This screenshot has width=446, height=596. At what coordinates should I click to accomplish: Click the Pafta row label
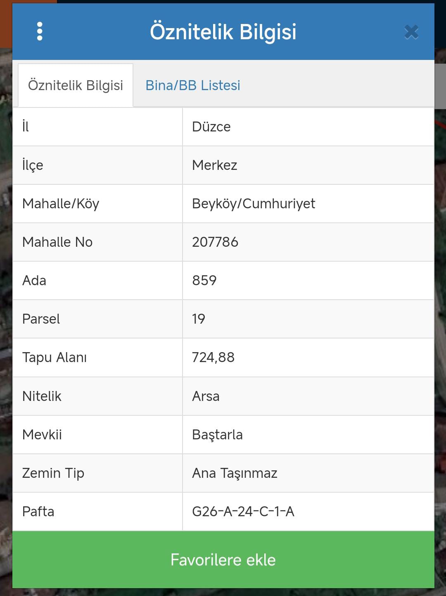coord(38,511)
